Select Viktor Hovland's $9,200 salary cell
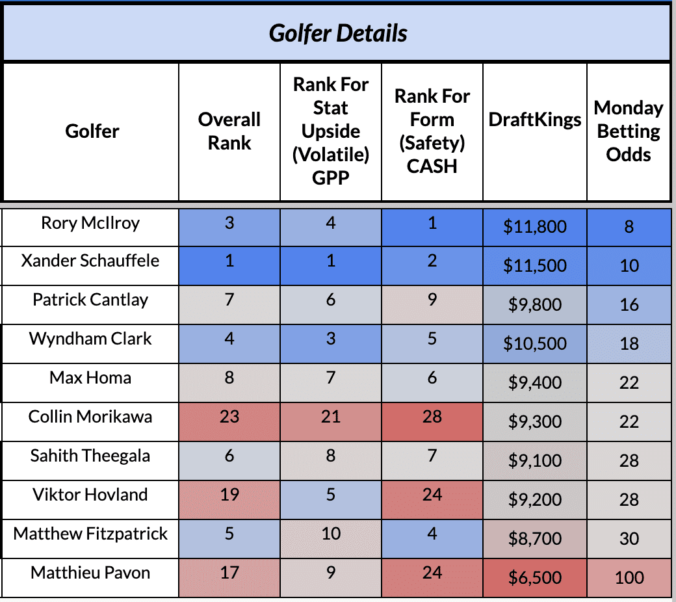The width and height of the screenshot is (676, 602). click(x=534, y=500)
